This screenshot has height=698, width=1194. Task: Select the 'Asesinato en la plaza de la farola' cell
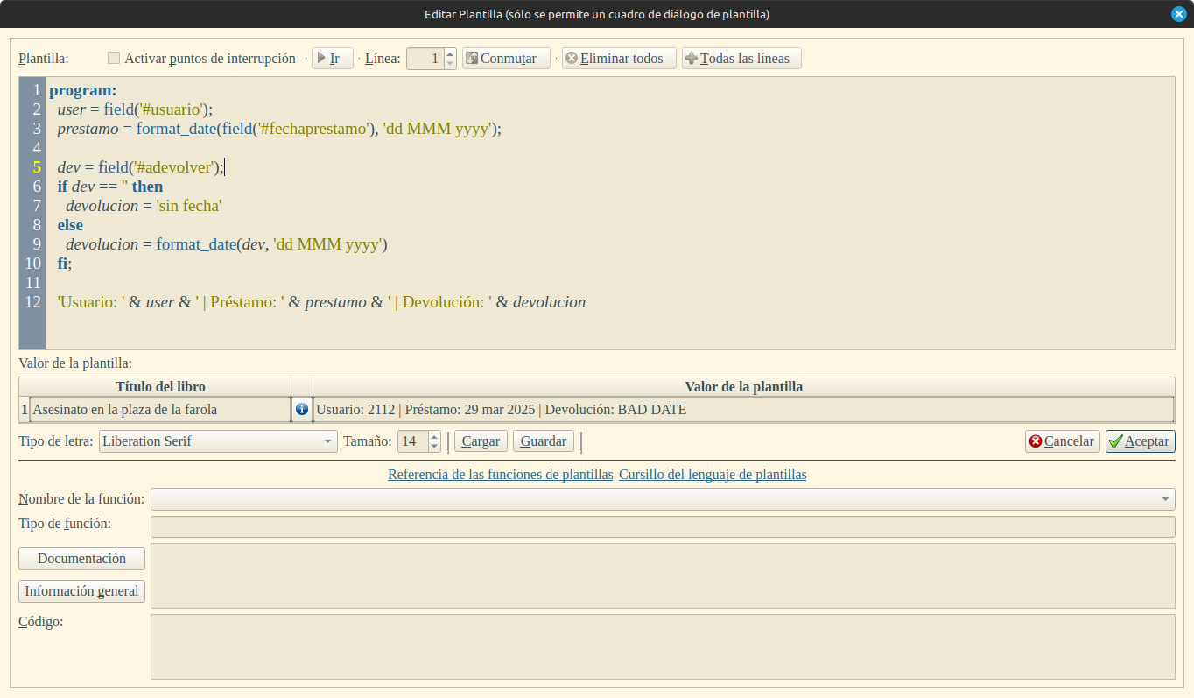pos(160,410)
